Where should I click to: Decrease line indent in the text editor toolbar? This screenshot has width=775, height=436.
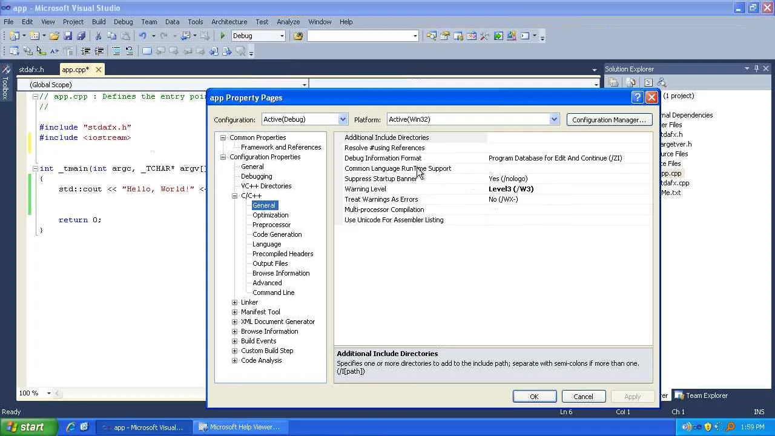(x=85, y=51)
